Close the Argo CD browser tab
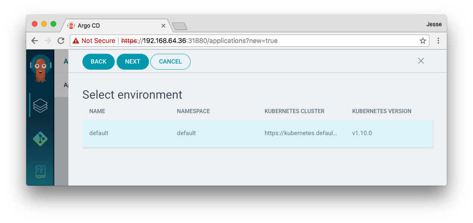Viewport: 473px width, 223px height. point(163,26)
